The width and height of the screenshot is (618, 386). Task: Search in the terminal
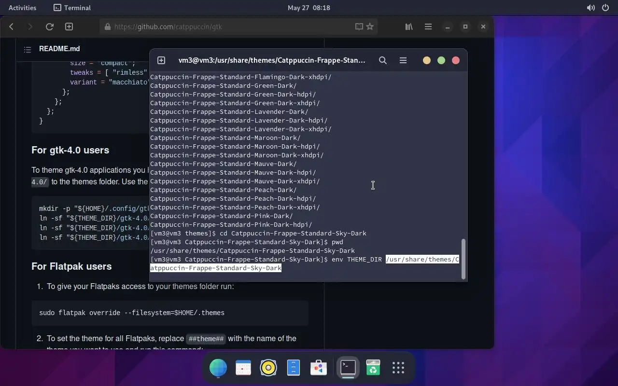[383, 60]
